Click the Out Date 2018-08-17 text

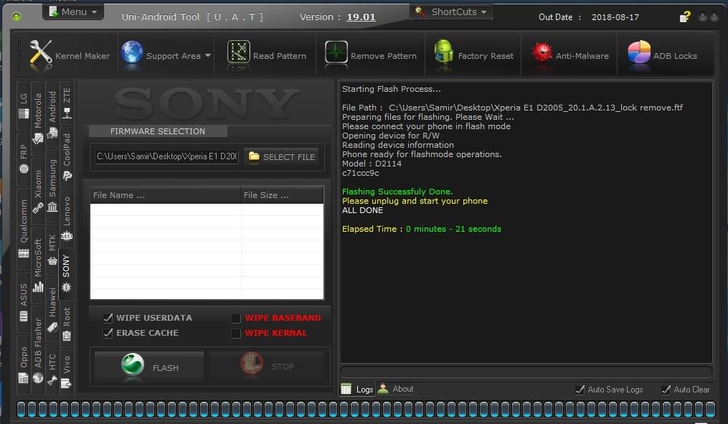point(588,17)
